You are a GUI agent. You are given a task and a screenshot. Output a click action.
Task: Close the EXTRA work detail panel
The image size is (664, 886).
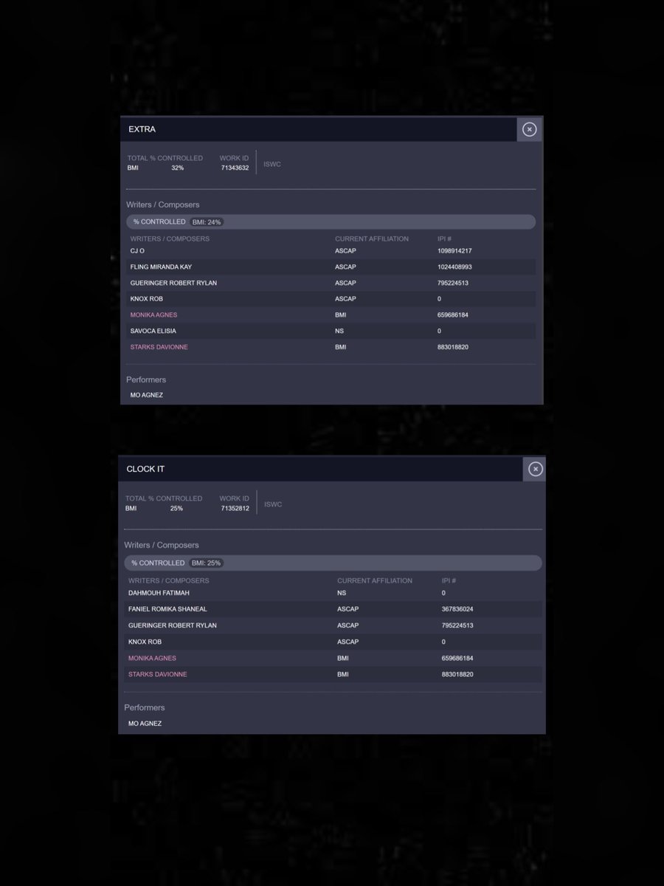coord(529,128)
